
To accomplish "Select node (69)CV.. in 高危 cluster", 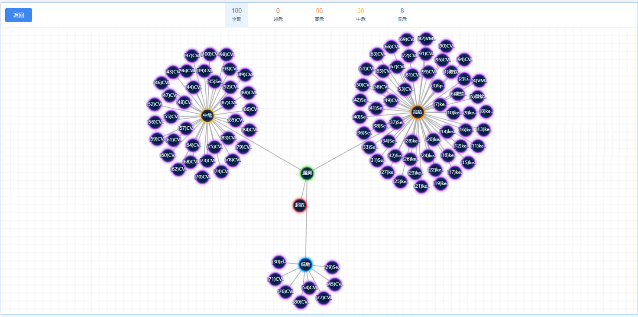I will pos(407,39).
